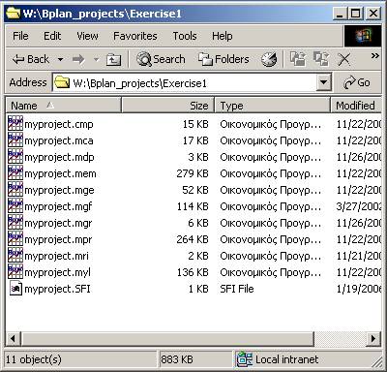The width and height of the screenshot is (387, 372).
Task: Sort by the Modified column header
Action: (x=356, y=106)
